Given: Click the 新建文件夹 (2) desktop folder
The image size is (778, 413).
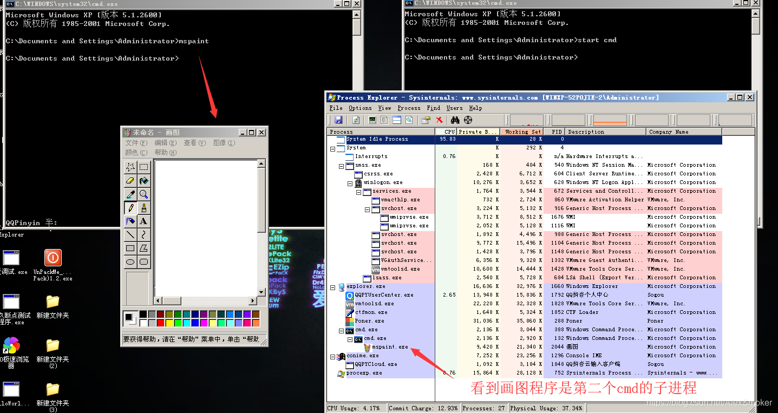Looking at the screenshot, I should [53, 353].
